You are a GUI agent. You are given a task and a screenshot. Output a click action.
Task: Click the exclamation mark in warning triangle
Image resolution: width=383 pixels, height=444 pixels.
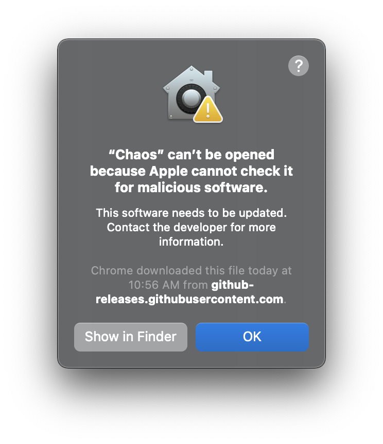(x=208, y=110)
